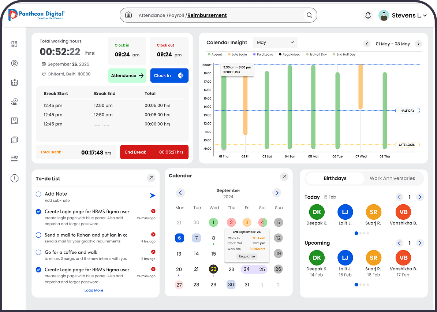Open the calendar icon in left sidebar
Screen dimensions: 437x312
click(x=14, y=82)
